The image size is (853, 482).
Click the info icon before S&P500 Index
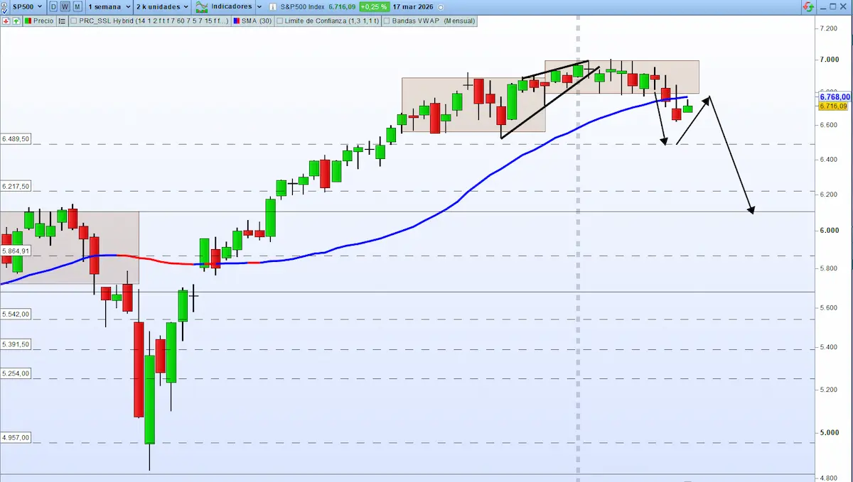(272, 6)
